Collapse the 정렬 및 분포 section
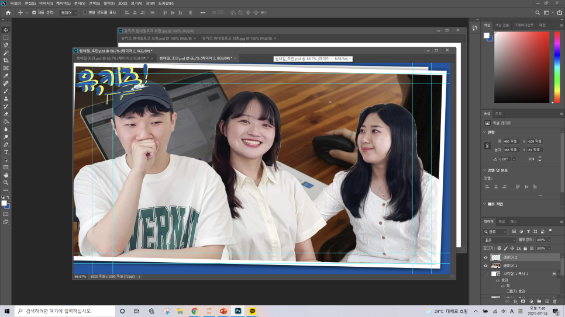 [485, 170]
